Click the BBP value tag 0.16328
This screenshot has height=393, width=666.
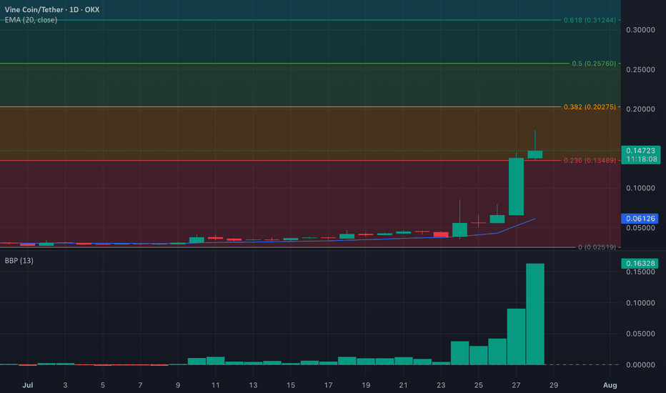(x=640, y=264)
